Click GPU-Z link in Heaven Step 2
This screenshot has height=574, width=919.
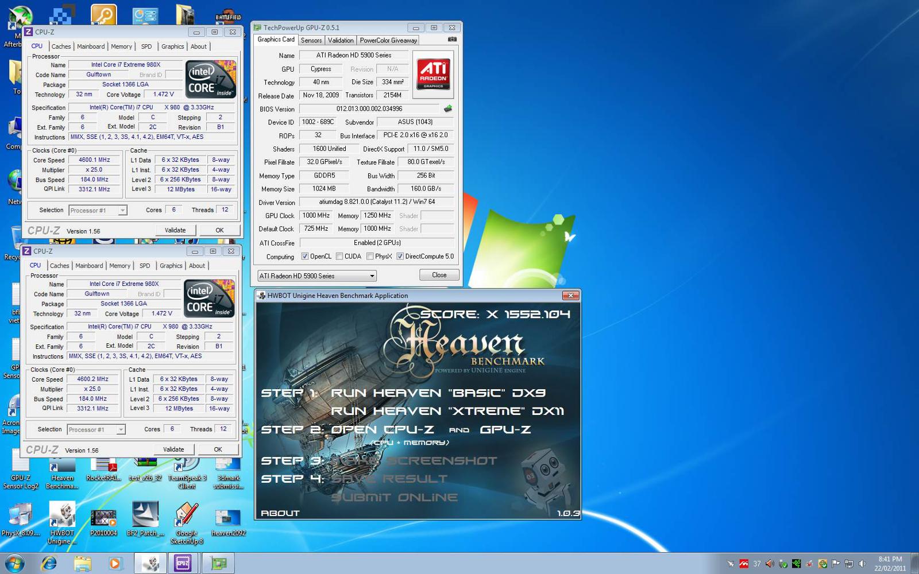[x=505, y=429]
